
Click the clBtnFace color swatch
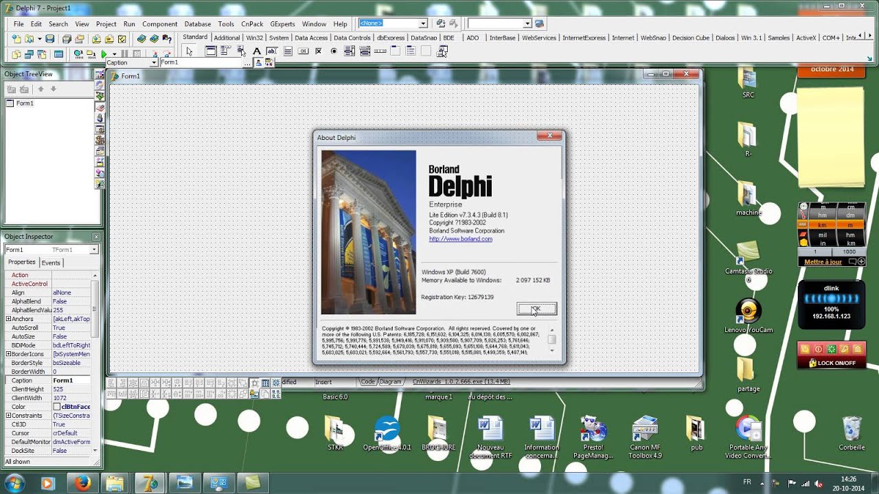(56, 407)
